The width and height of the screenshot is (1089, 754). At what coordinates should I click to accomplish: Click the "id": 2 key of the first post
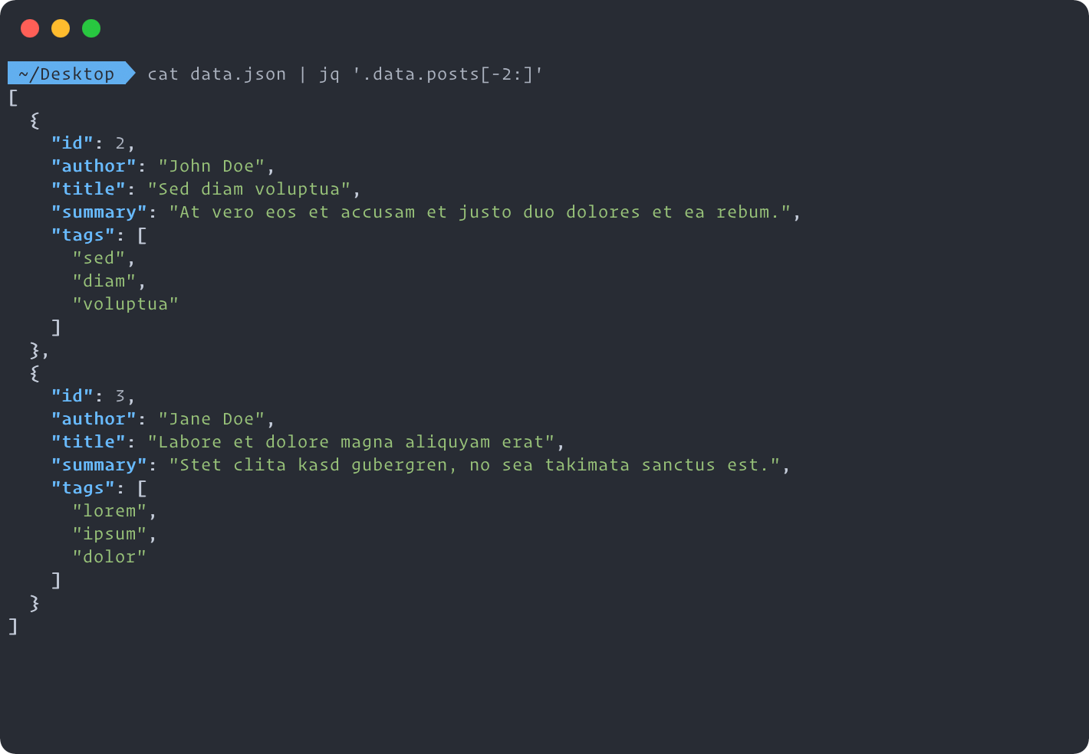coord(73,143)
